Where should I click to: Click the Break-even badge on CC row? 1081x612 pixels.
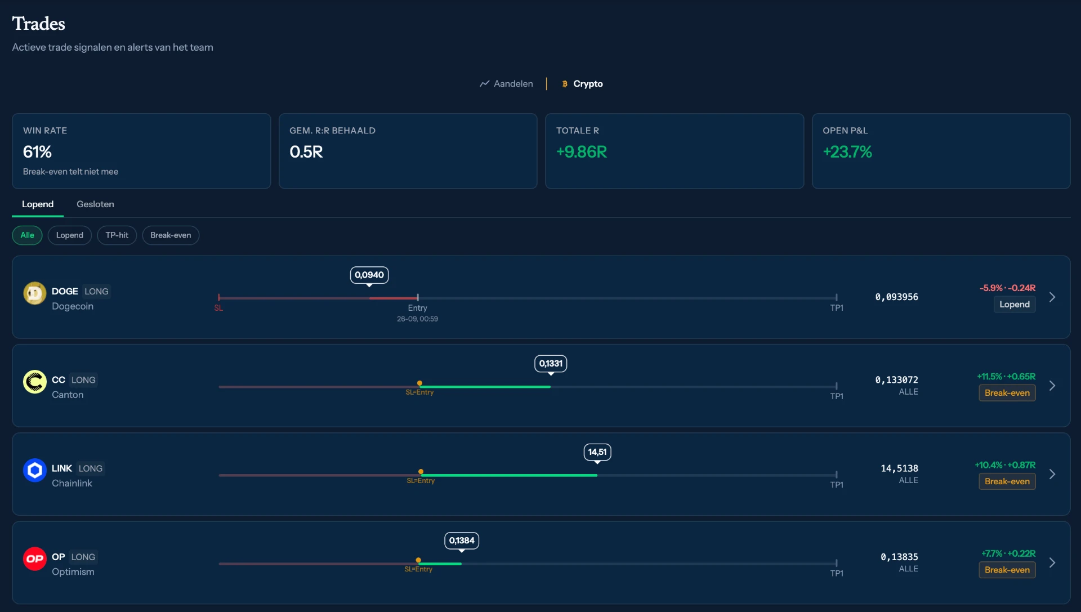[x=1007, y=393]
